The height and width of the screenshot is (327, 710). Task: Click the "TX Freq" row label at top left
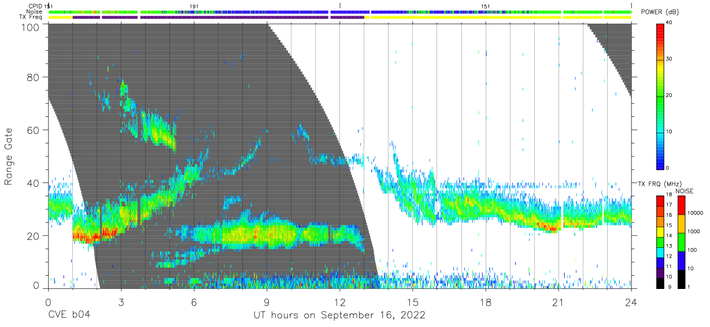(31, 17)
